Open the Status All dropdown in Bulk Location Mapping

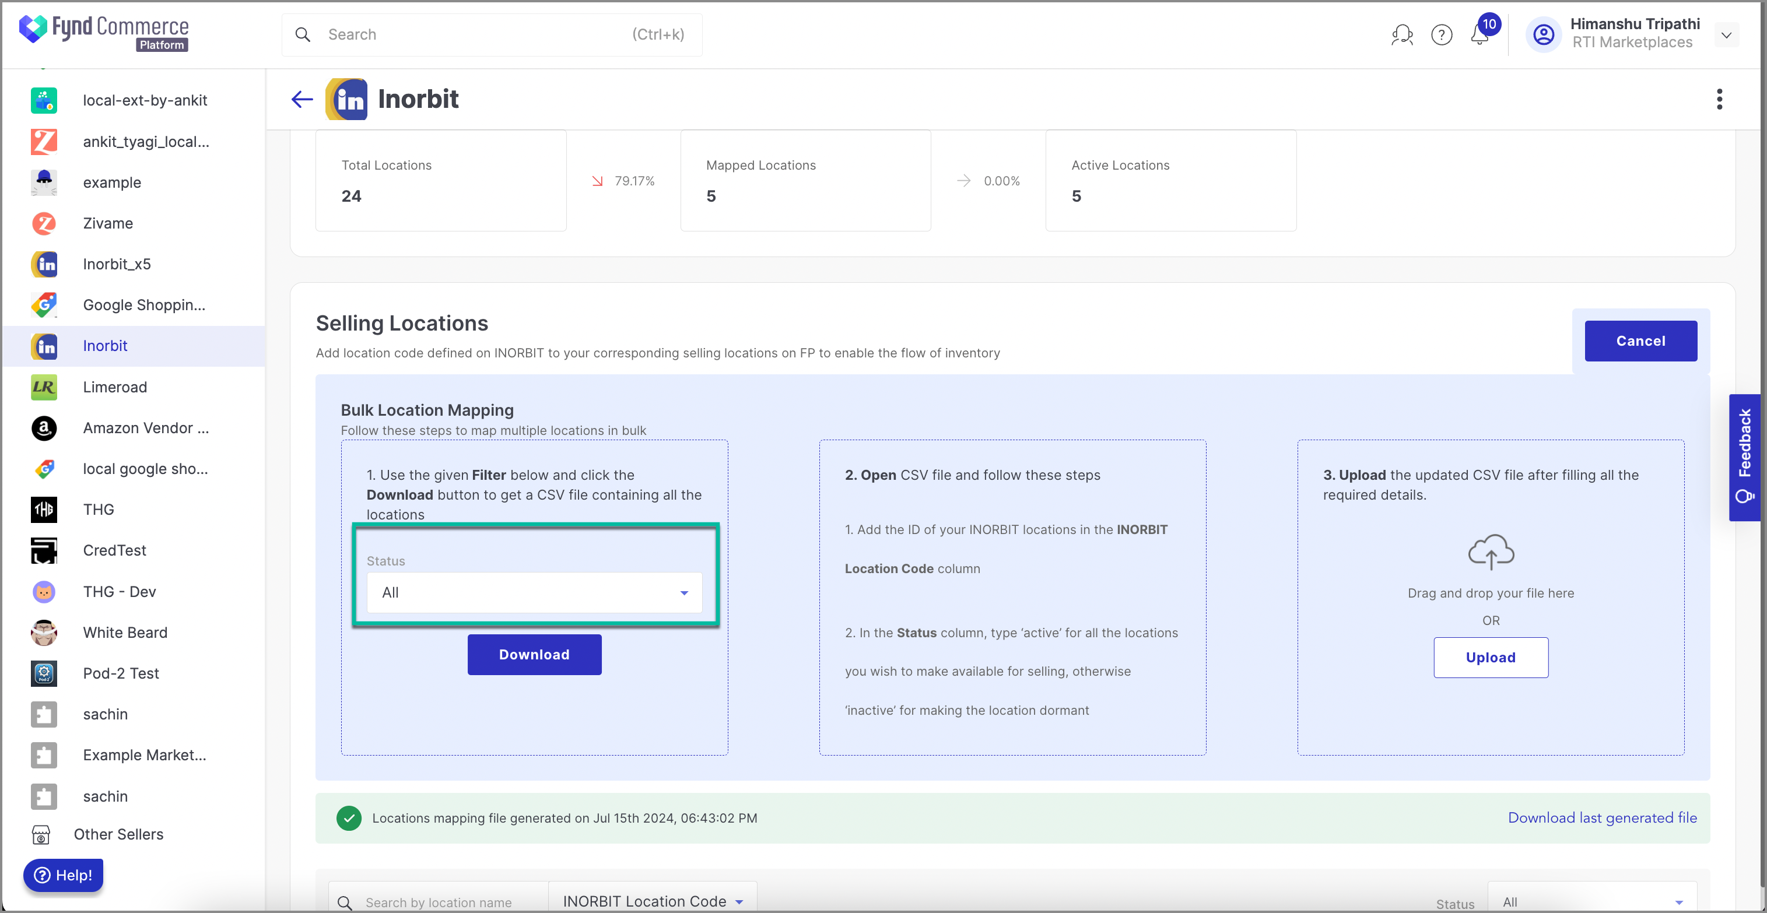coord(534,593)
